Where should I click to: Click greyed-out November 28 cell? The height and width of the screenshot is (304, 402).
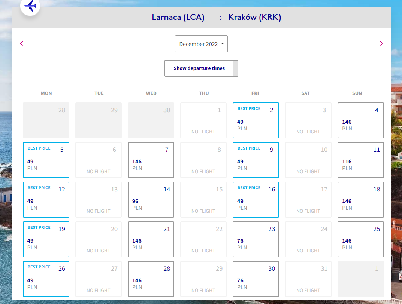pos(46,120)
